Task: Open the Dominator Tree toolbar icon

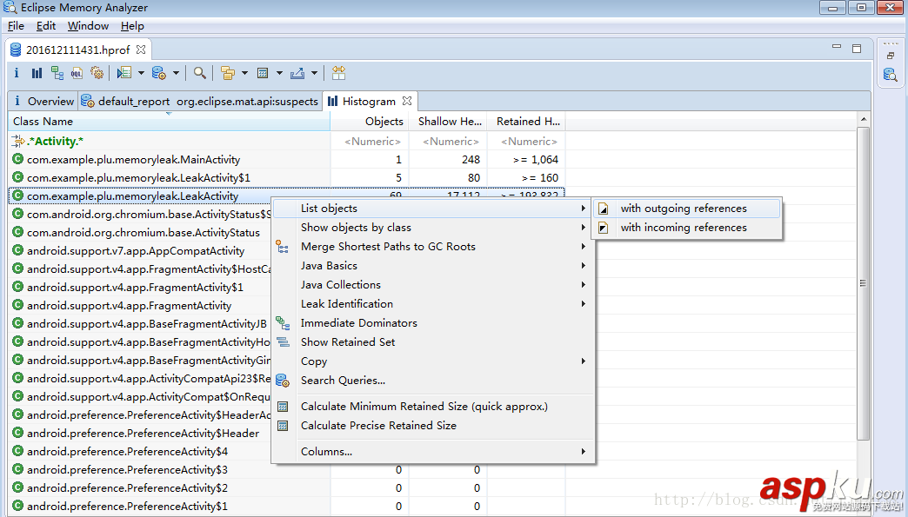Action: tap(57, 73)
